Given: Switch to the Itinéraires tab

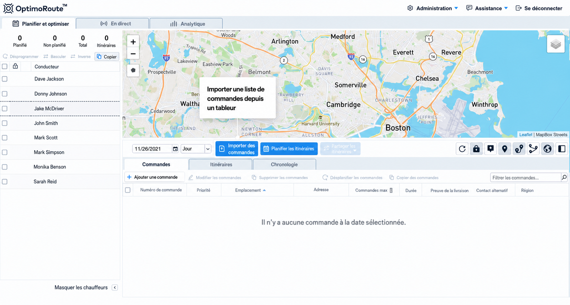Looking at the screenshot, I should 221,164.
